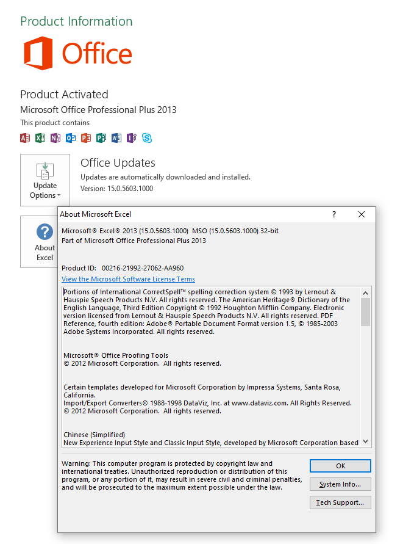Click the Product ID value 00216-21992-27062-AA960
403x544 pixels.
(x=143, y=268)
